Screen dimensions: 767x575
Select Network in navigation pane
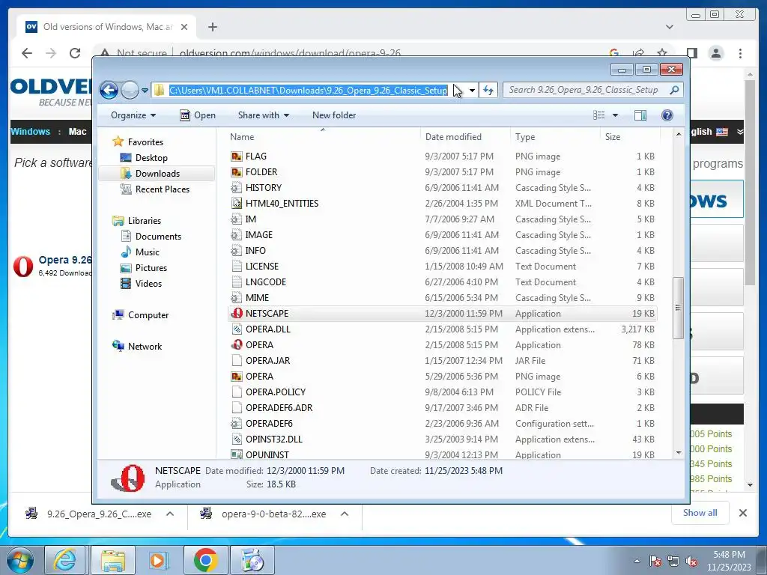click(145, 347)
